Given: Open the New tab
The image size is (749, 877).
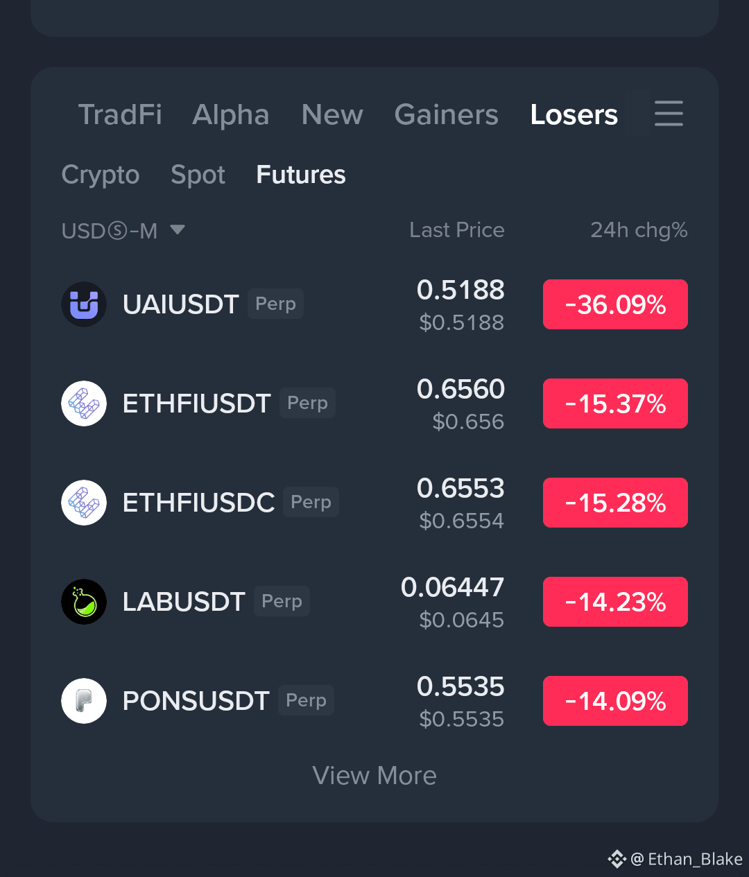Looking at the screenshot, I should pos(332,114).
